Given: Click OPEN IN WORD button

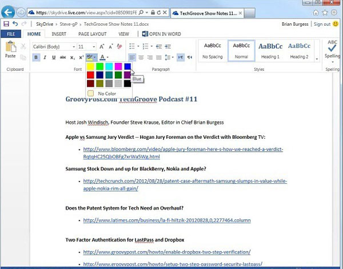Looking at the screenshot, I should point(161,34).
